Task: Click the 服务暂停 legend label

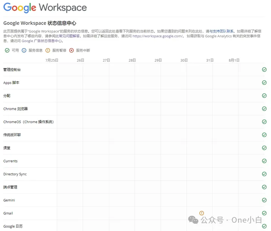Action: tap(59, 50)
